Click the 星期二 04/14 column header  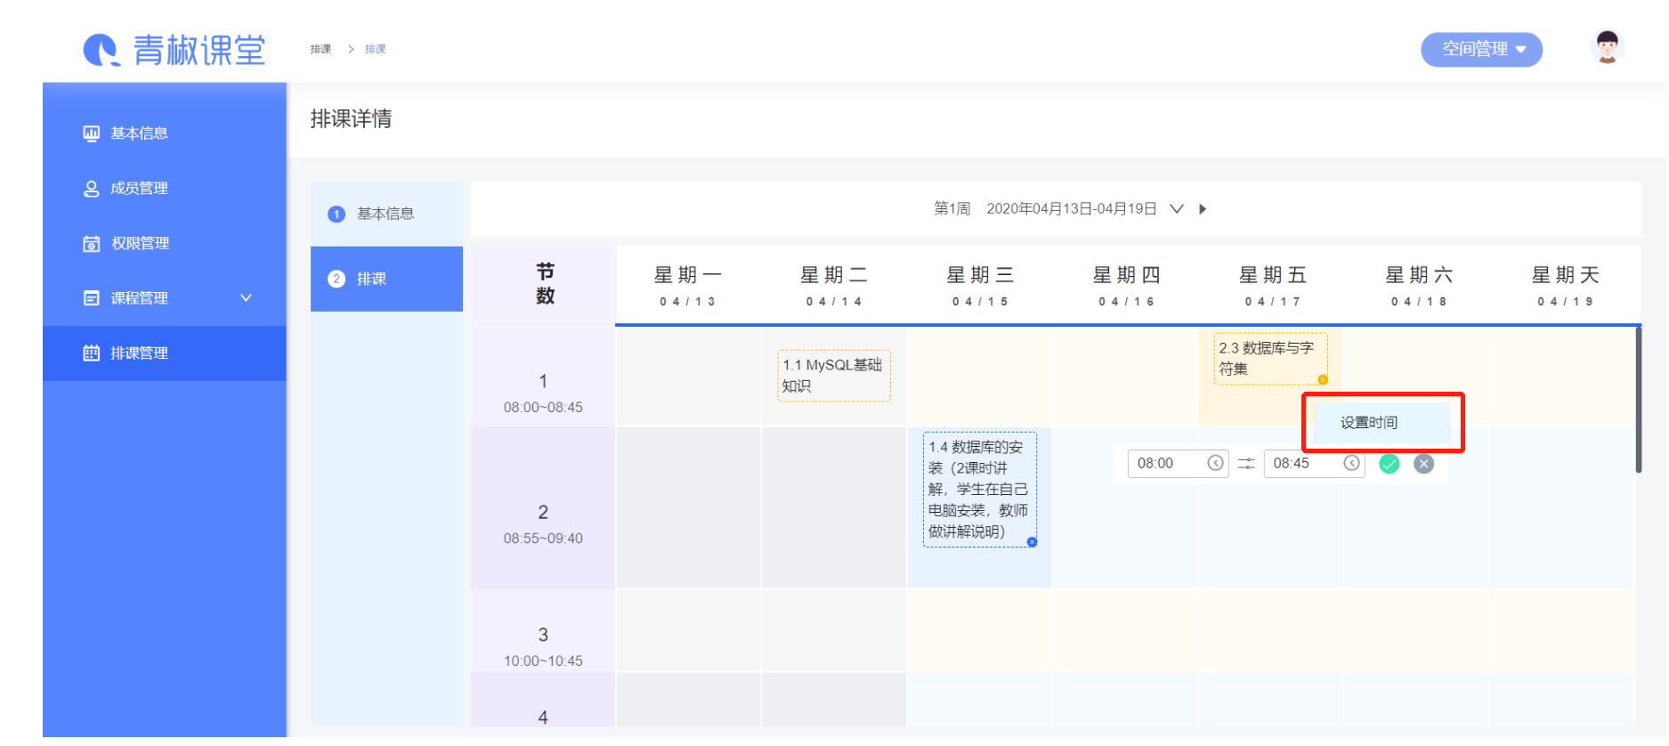pyautogui.click(x=834, y=286)
